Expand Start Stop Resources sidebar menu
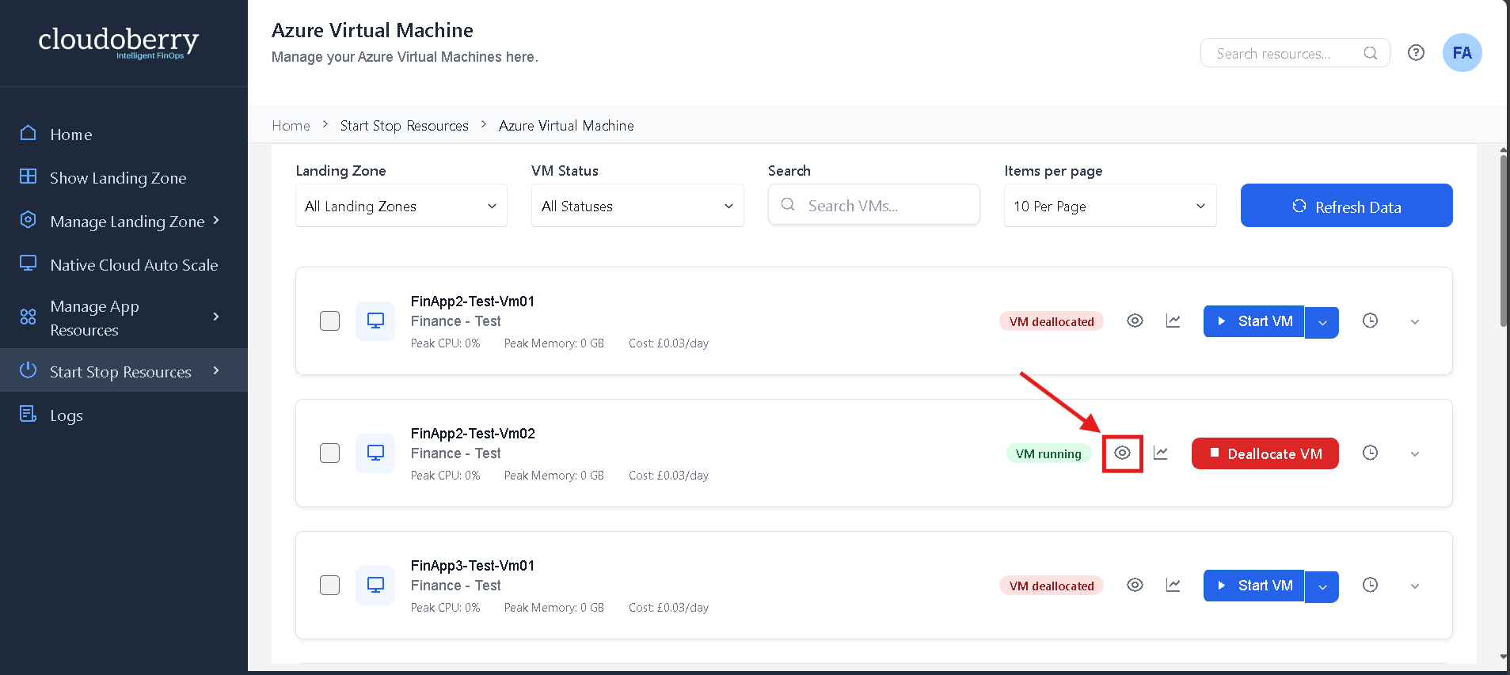Screen dimensions: 1510x675 124,370
